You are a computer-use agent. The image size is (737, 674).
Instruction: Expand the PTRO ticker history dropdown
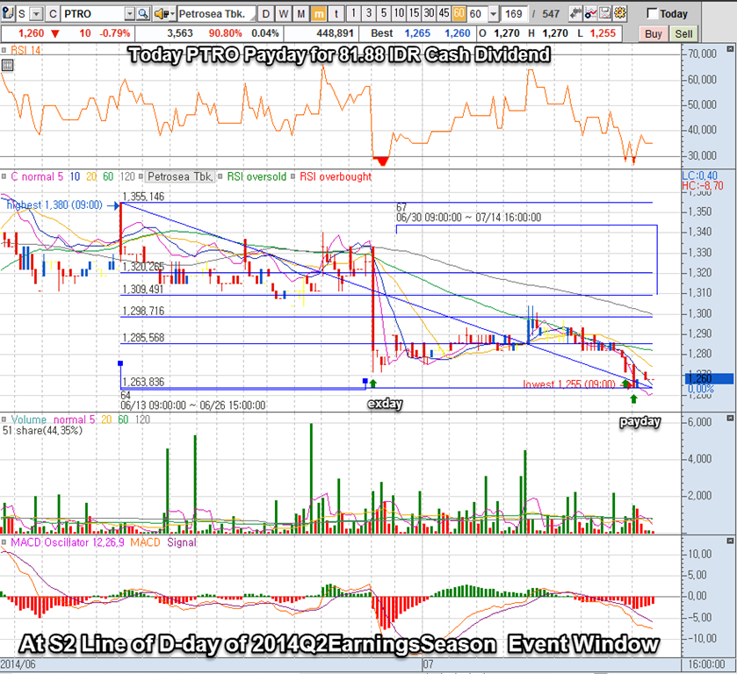[130, 14]
